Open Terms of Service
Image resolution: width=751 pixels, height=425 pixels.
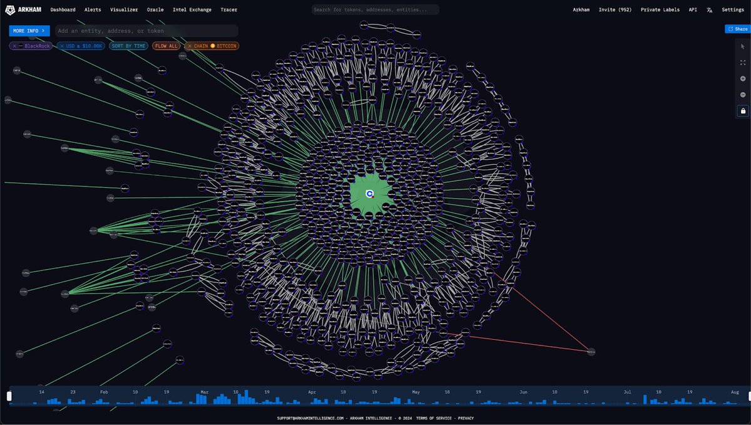coord(435,417)
